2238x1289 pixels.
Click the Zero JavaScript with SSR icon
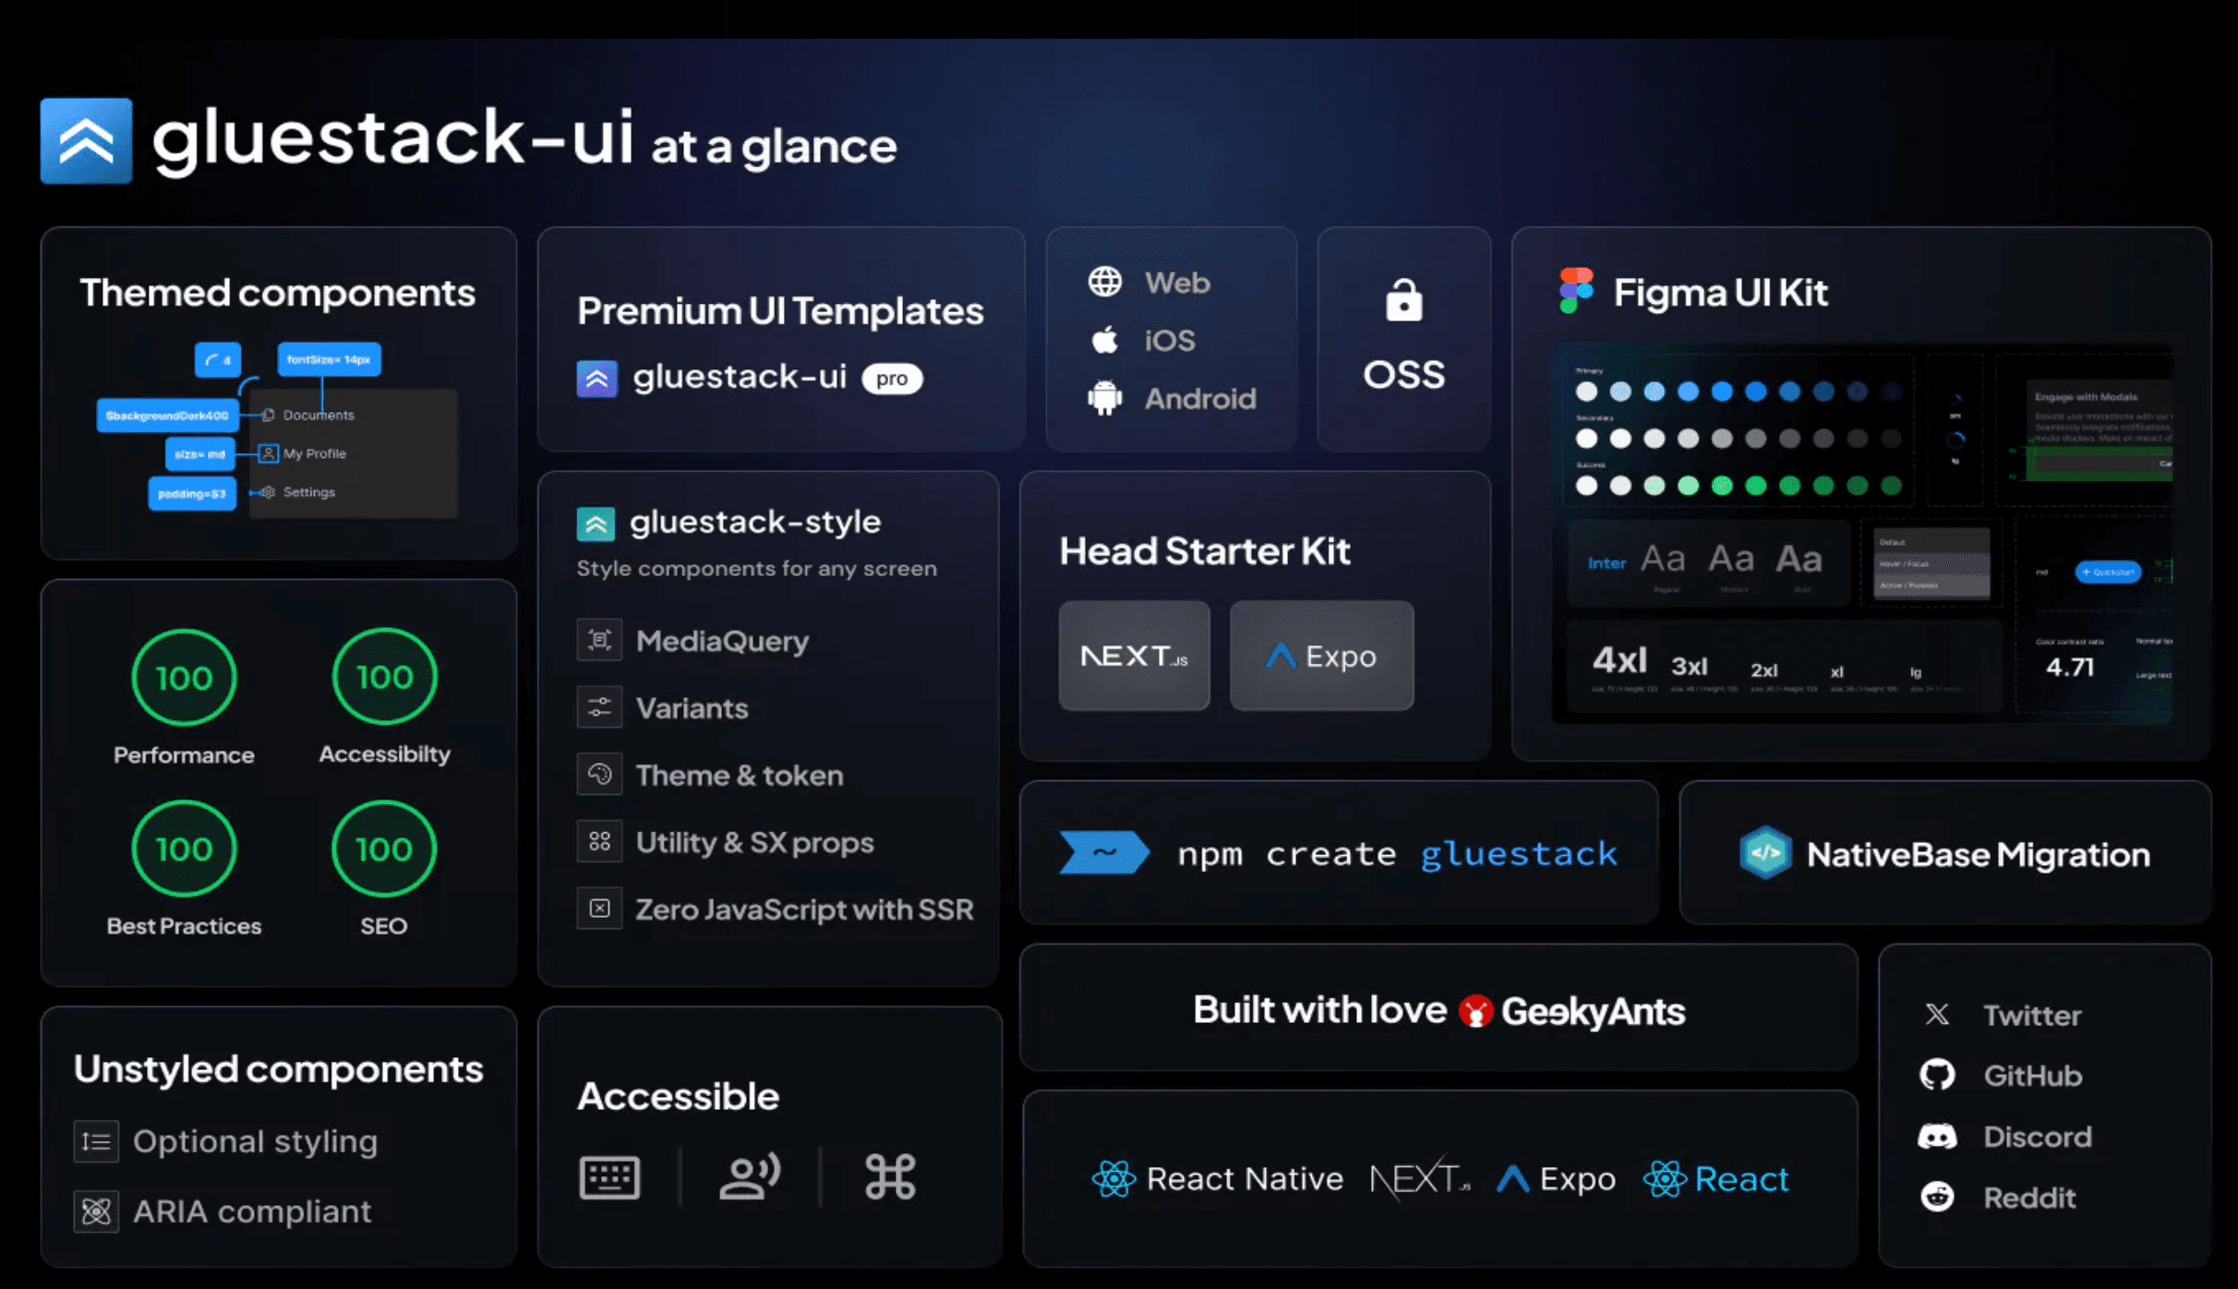599,909
